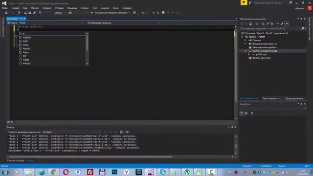Image resolution: width=313 pixels, height=176 pixels.
Task: Click the Clear All output icon
Action: click(121, 132)
